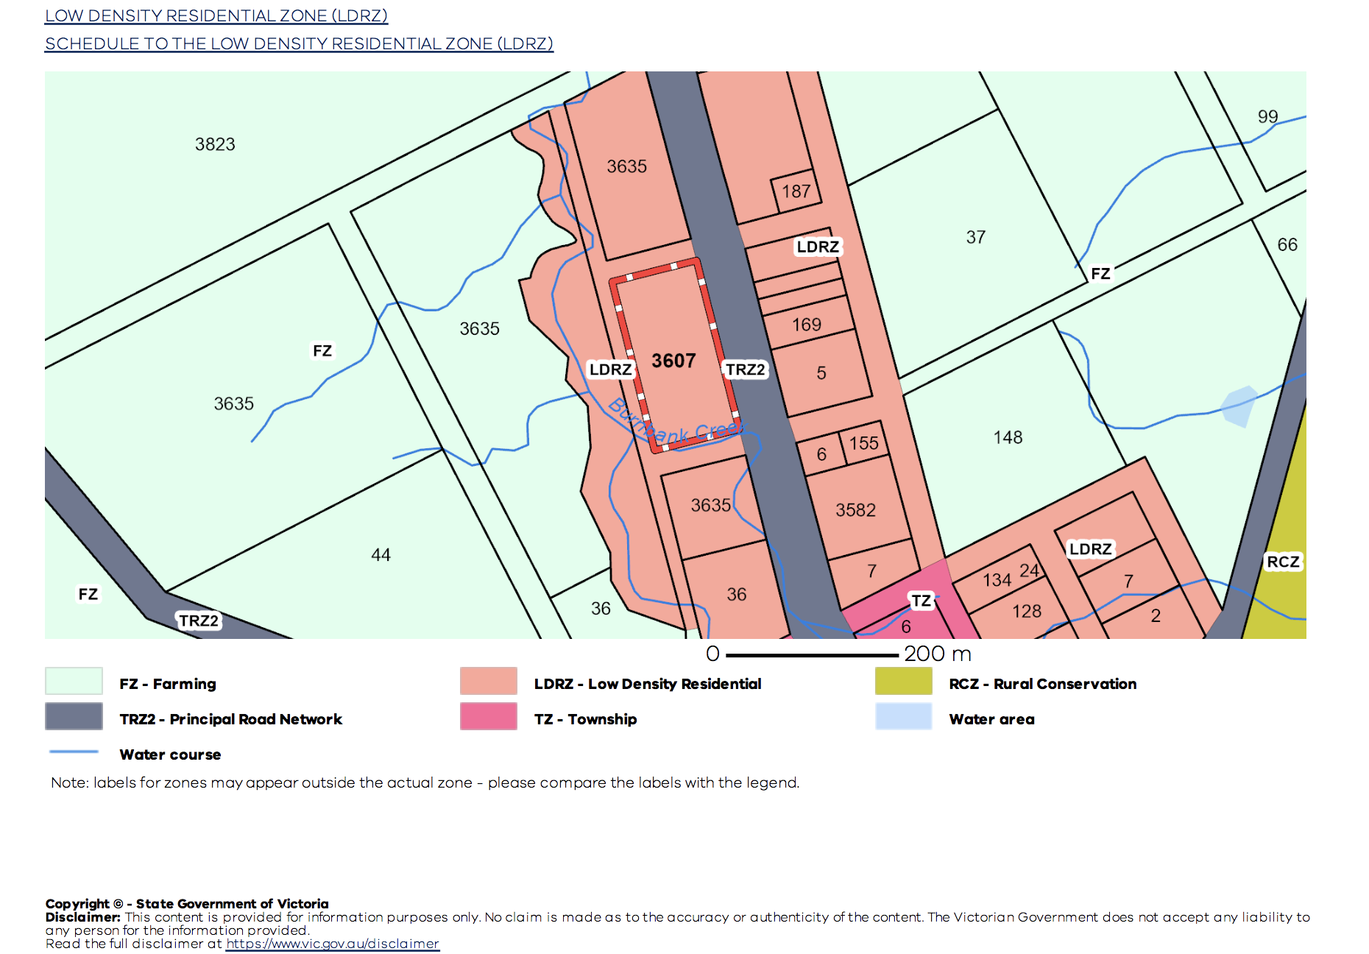This screenshot has width=1369, height=954.
Task: Click the Water area legend swatch
Action: 904,716
